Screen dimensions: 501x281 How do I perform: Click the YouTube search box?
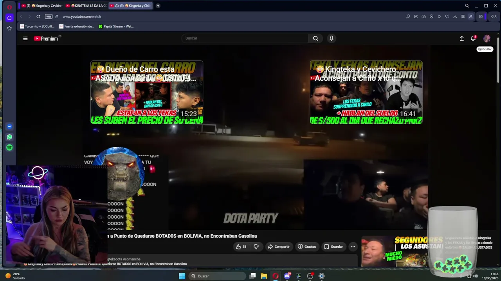pyautogui.click(x=245, y=38)
